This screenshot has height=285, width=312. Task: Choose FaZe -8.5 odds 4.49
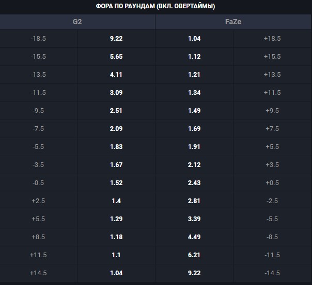click(x=194, y=237)
